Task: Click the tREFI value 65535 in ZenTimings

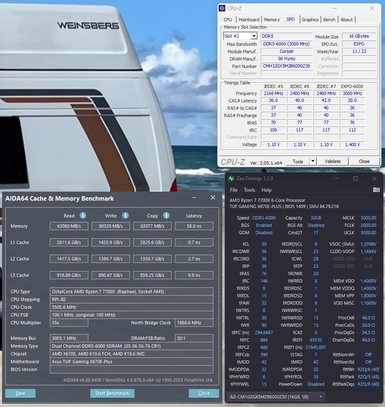Action: pyautogui.click(x=316, y=340)
